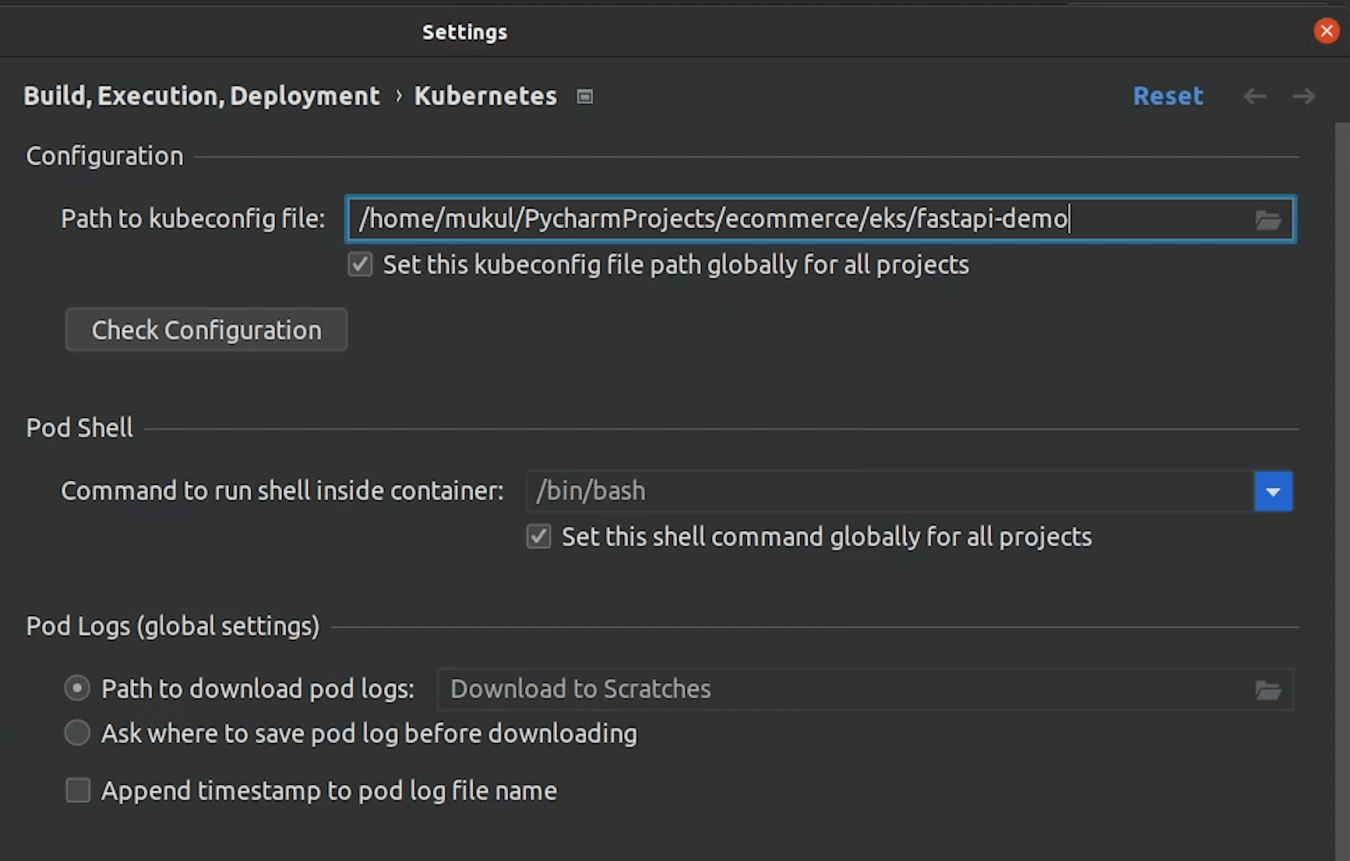
Task: Click the /bin/bash combo box field
Action: click(x=887, y=491)
